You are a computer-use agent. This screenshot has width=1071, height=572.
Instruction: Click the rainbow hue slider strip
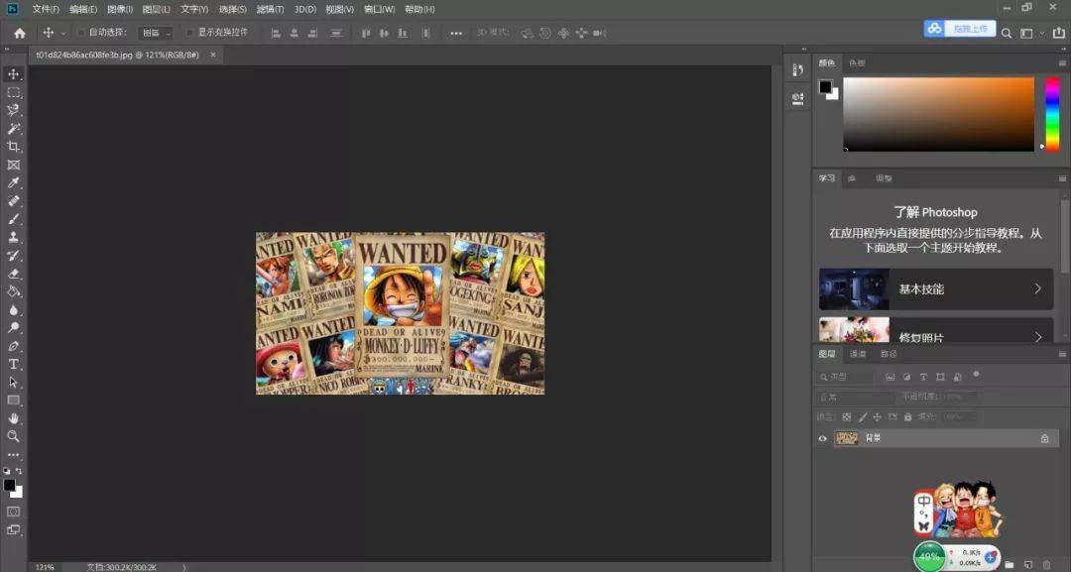pos(1052,114)
